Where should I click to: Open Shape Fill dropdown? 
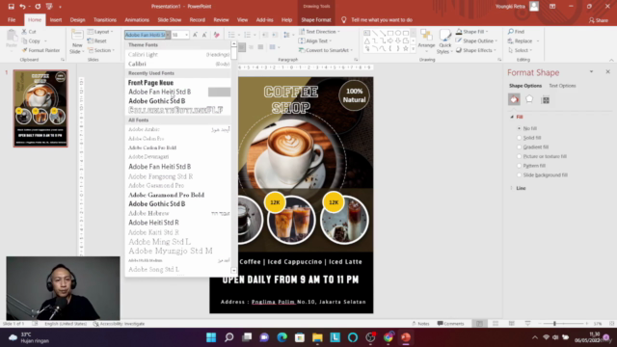472,32
